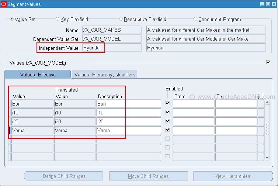Click the From date field for Verna row
The height and width of the screenshot is (186, 278).
pos(194,130)
